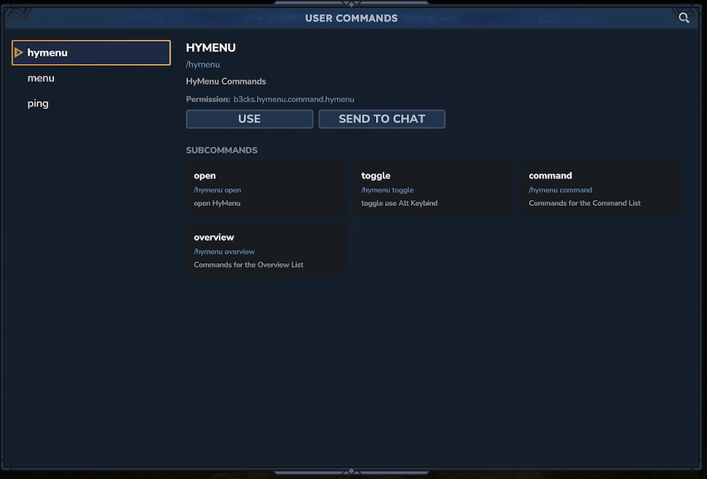The image size is (707, 479).
Task: Click the orange arrow marker beside hymenu
Action: (18, 52)
